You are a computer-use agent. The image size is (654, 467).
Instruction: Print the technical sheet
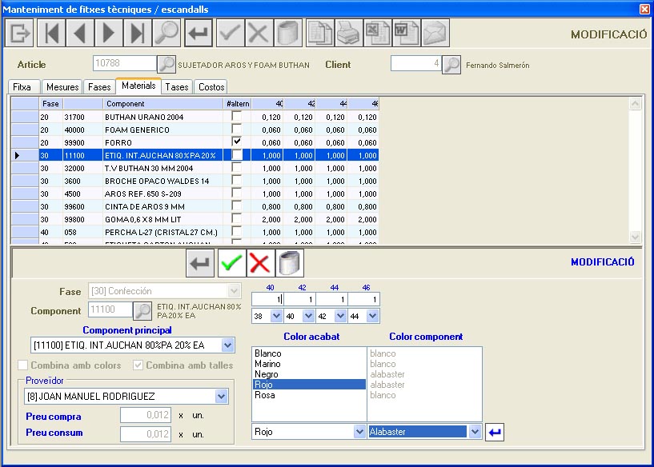[x=349, y=33]
